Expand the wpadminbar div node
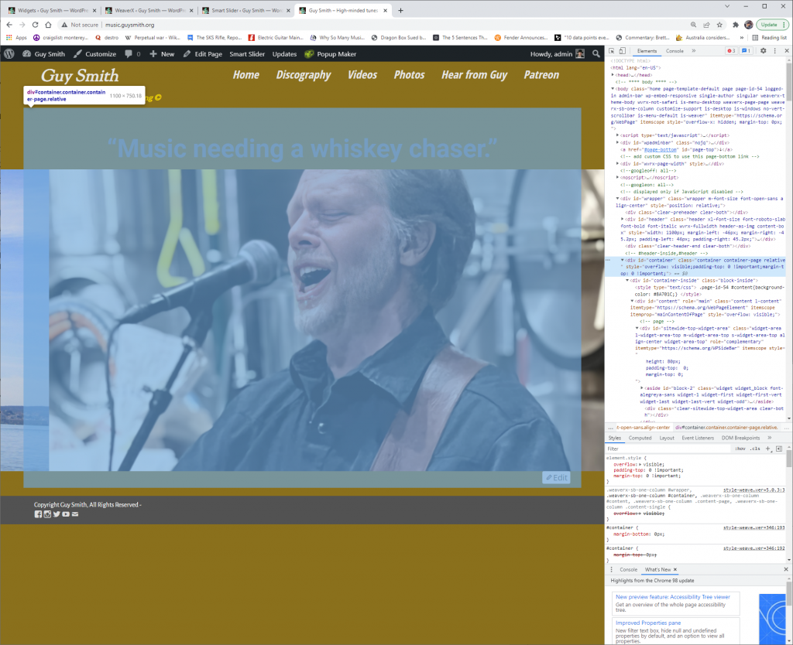The width and height of the screenshot is (793, 645). point(617,142)
